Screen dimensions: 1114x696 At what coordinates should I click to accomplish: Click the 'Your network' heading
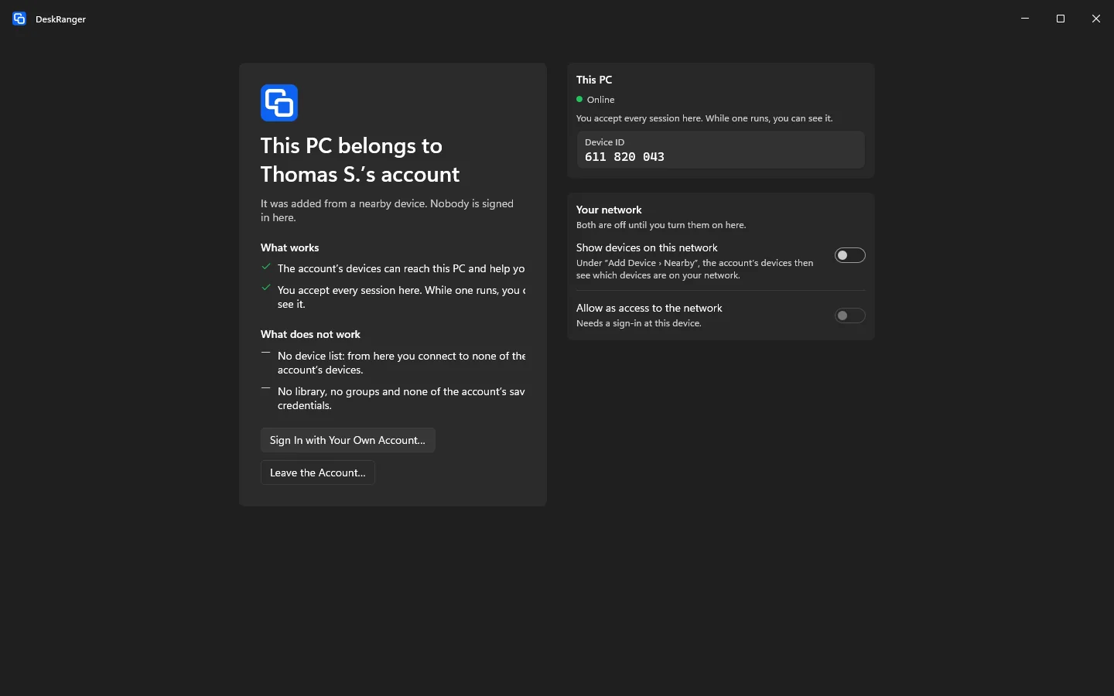[609, 210]
